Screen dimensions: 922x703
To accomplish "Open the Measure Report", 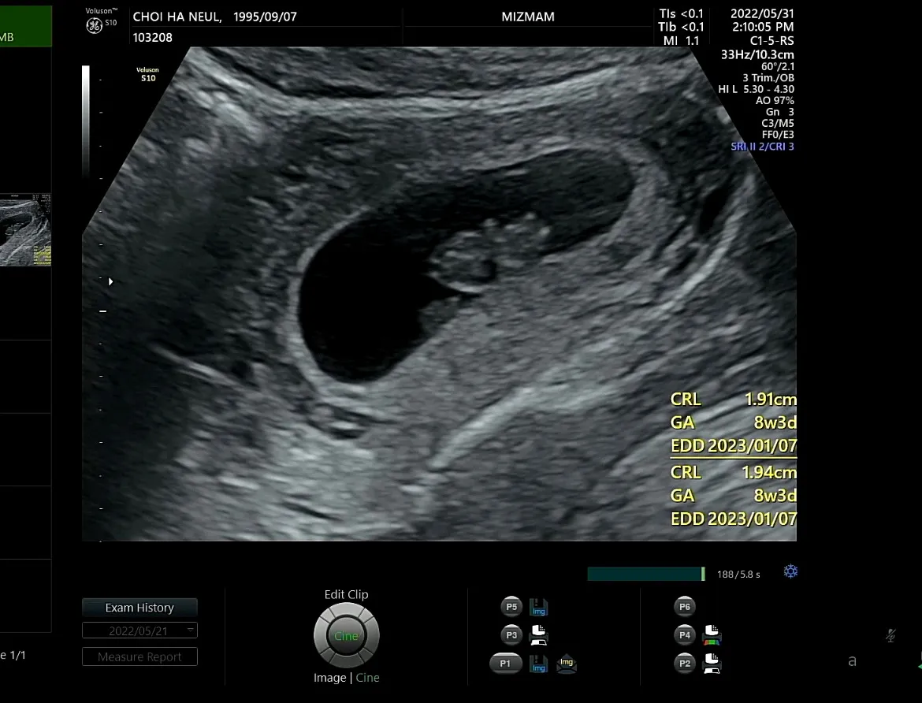I will (139, 657).
